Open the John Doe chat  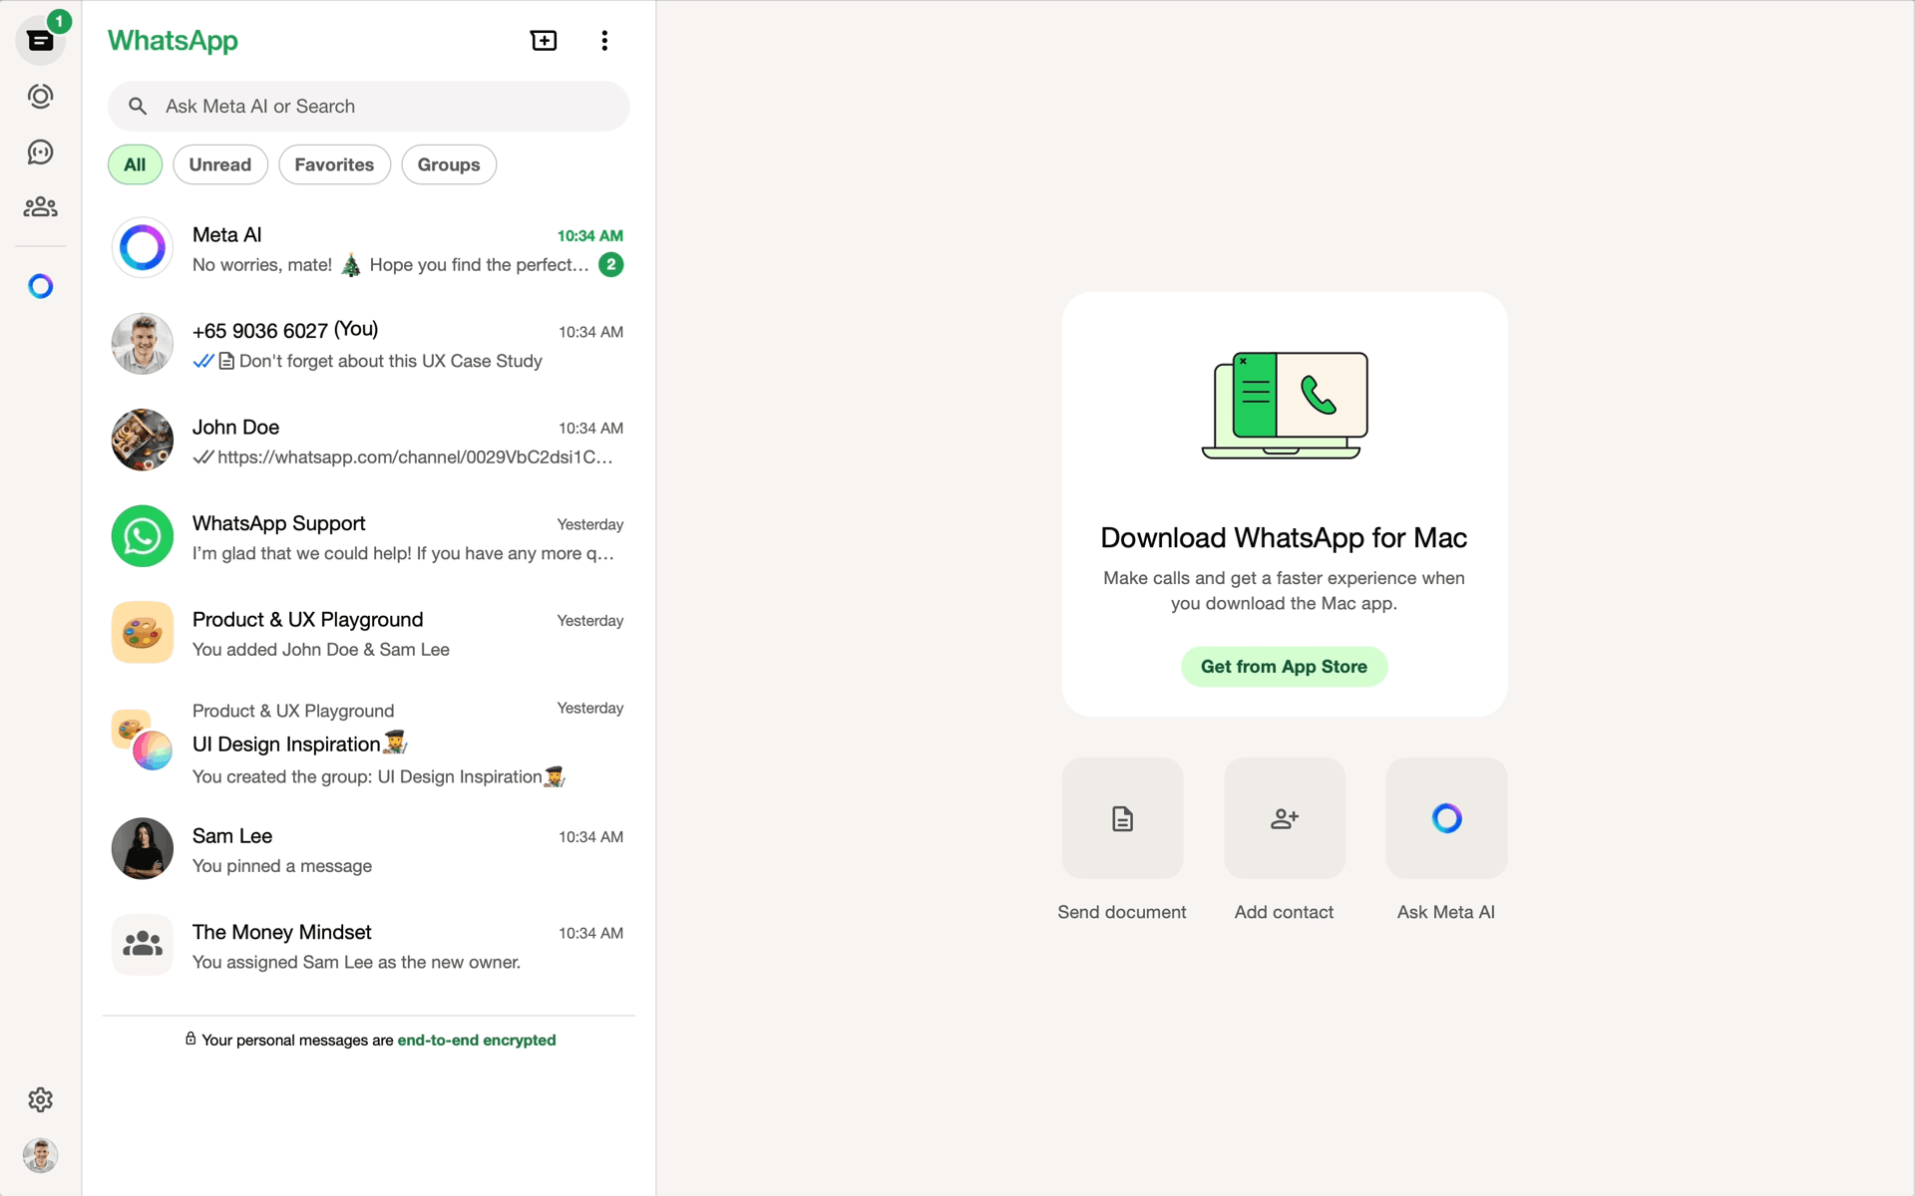368,442
